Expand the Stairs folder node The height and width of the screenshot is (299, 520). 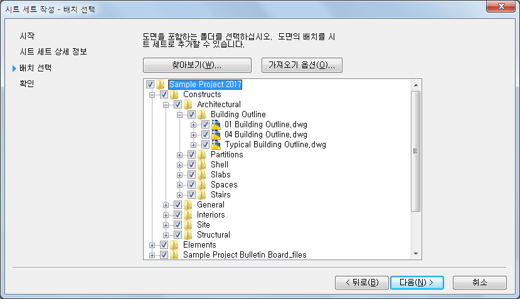click(x=179, y=195)
